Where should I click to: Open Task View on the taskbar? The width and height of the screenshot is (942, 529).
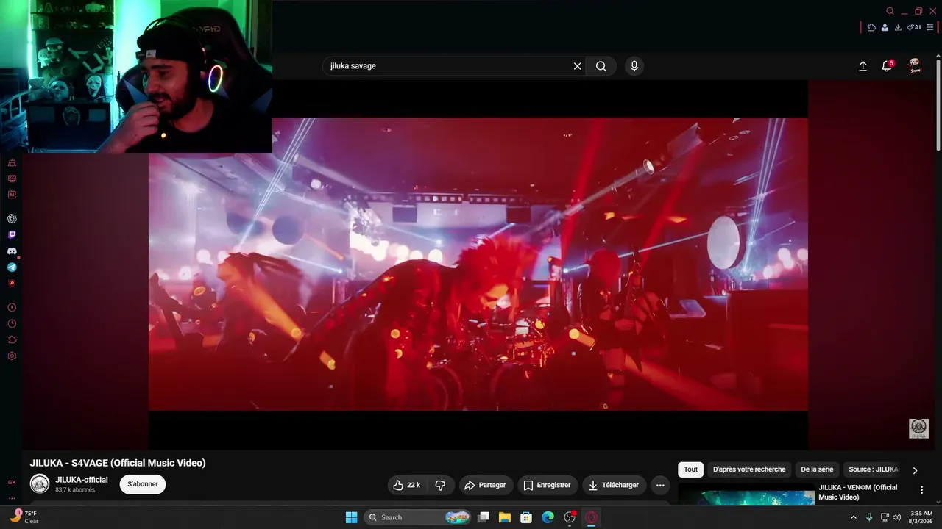click(484, 517)
